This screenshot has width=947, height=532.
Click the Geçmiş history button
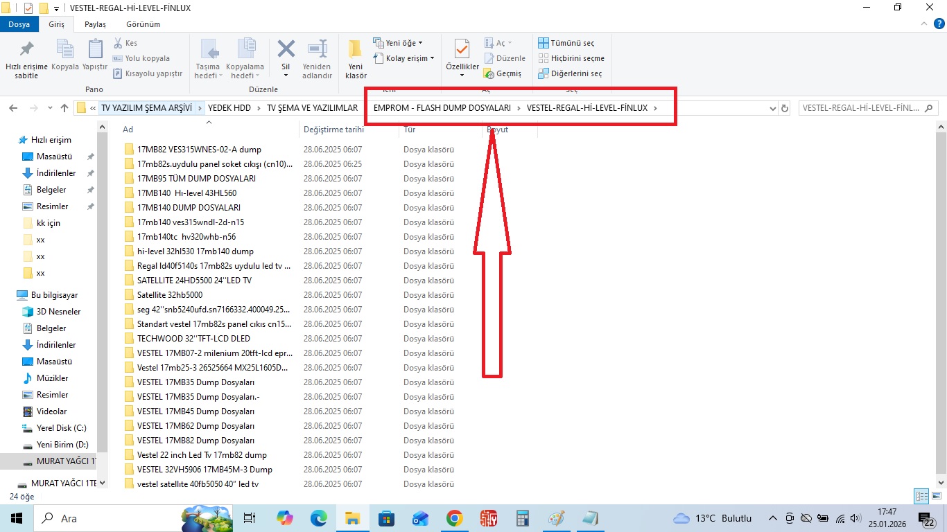[x=503, y=73]
